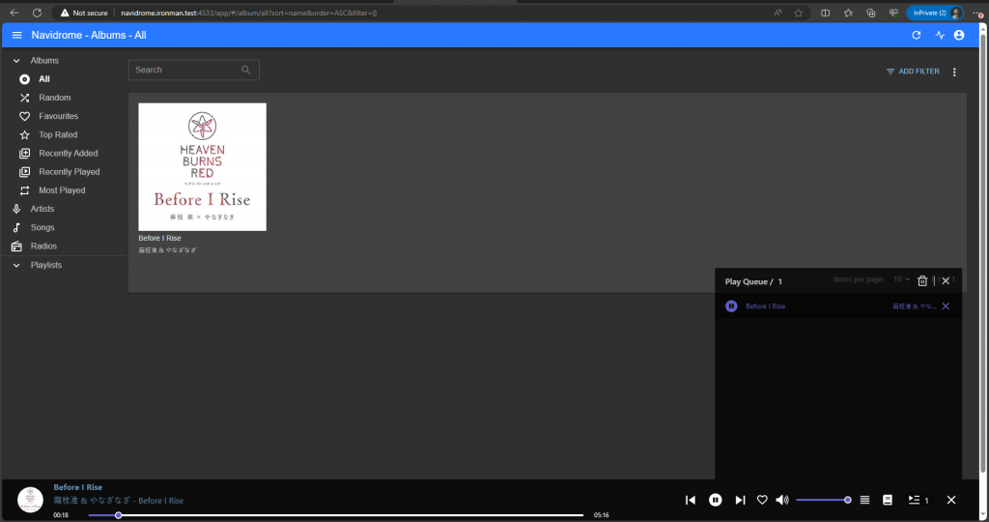Reload the page with browser refresh button
The height and width of the screenshot is (522, 989).
[x=38, y=13]
